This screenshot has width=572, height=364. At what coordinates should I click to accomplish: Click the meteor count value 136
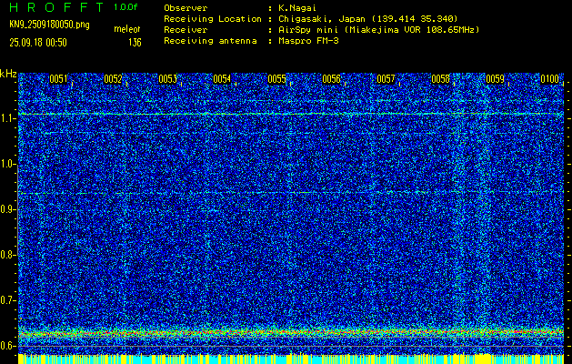pyautogui.click(x=135, y=43)
